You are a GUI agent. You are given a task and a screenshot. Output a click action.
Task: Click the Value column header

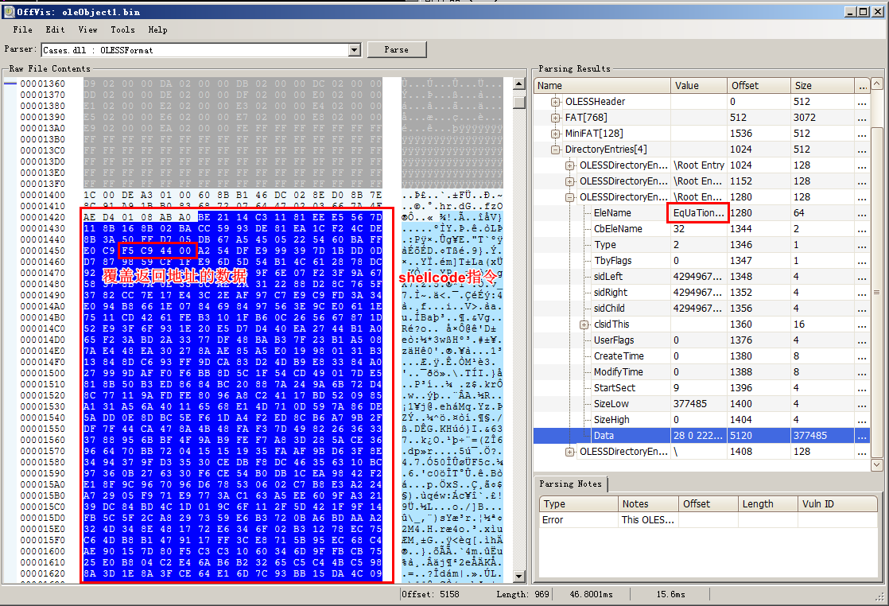click(698, 86)
